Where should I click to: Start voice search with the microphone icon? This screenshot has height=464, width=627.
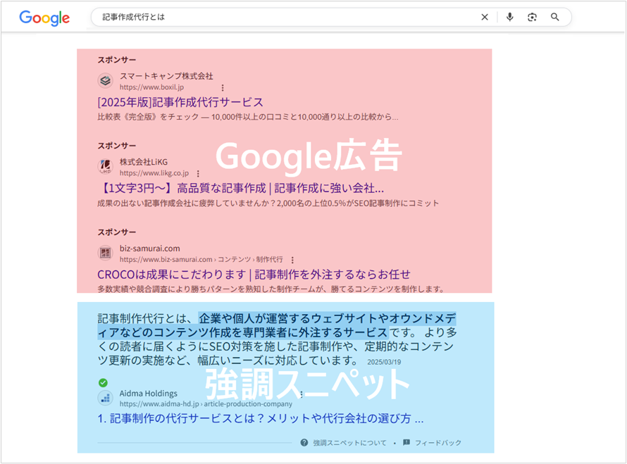(x=510, y=17)
